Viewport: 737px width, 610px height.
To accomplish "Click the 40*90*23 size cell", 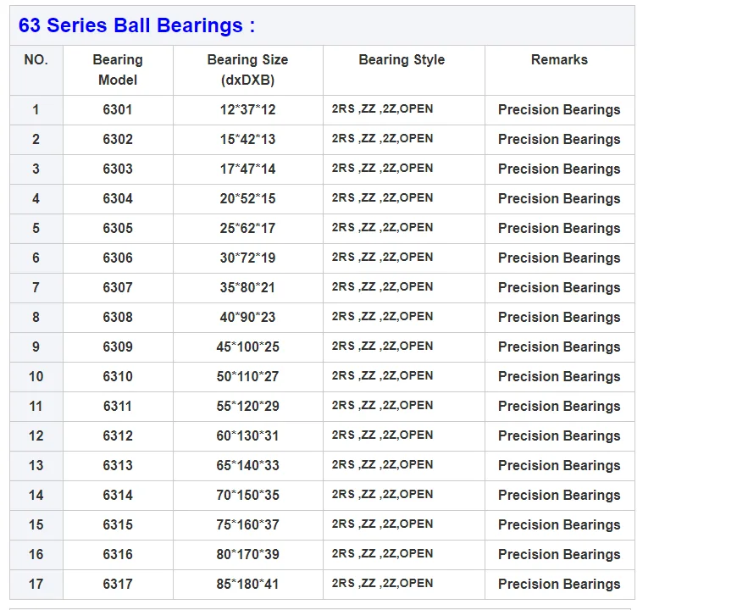I will (247, 317).
